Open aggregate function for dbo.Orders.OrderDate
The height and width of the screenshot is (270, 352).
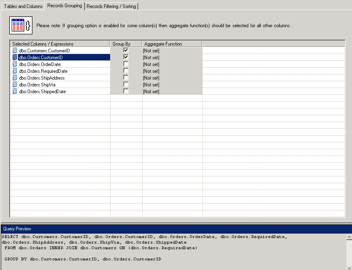point(172,64)
